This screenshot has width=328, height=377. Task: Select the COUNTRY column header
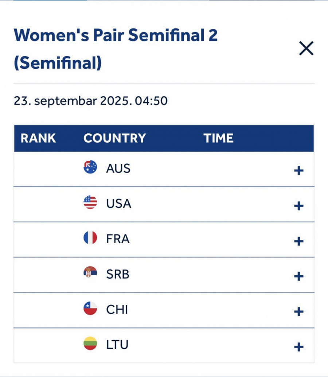click(115, 138)
